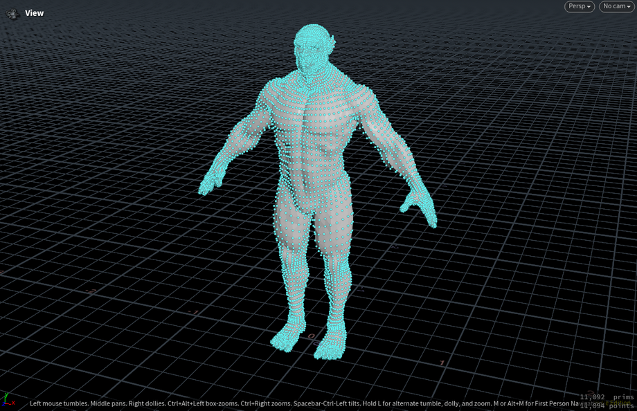Screen dimensions: 637x411
Task: Click the points count readout
Action: click(607, 406)
